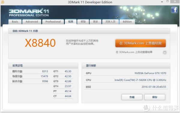
Task: Switch to the 开发人员 tab
Action: pos(110,22)
